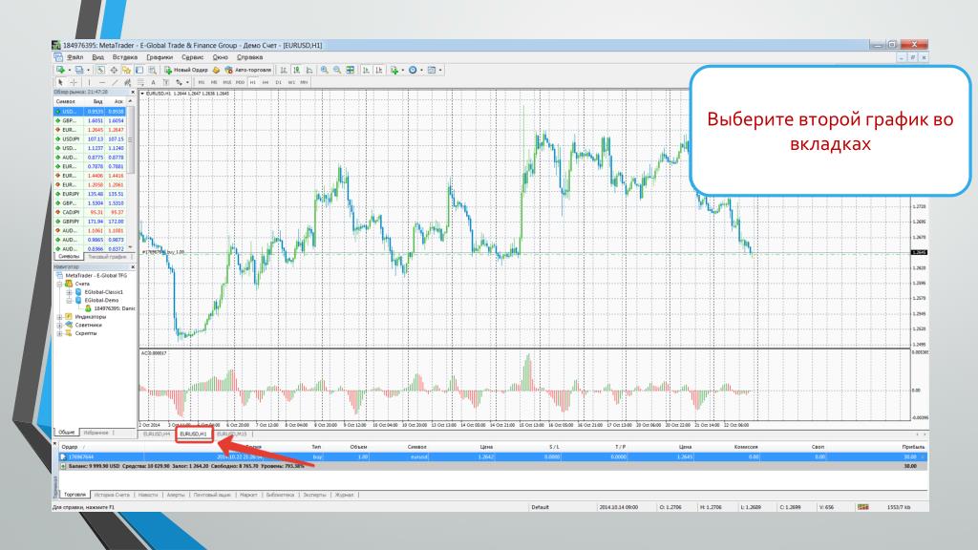Viewport: 978px width, 550px height.
Task: Set timeframe to H4
Action: point(266,82)
